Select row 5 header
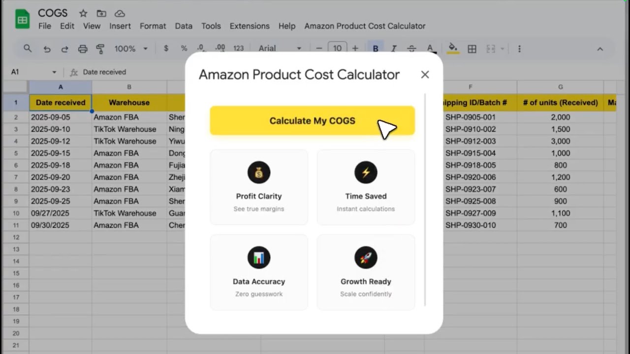 pyautogui.click(x=16, y=153)
